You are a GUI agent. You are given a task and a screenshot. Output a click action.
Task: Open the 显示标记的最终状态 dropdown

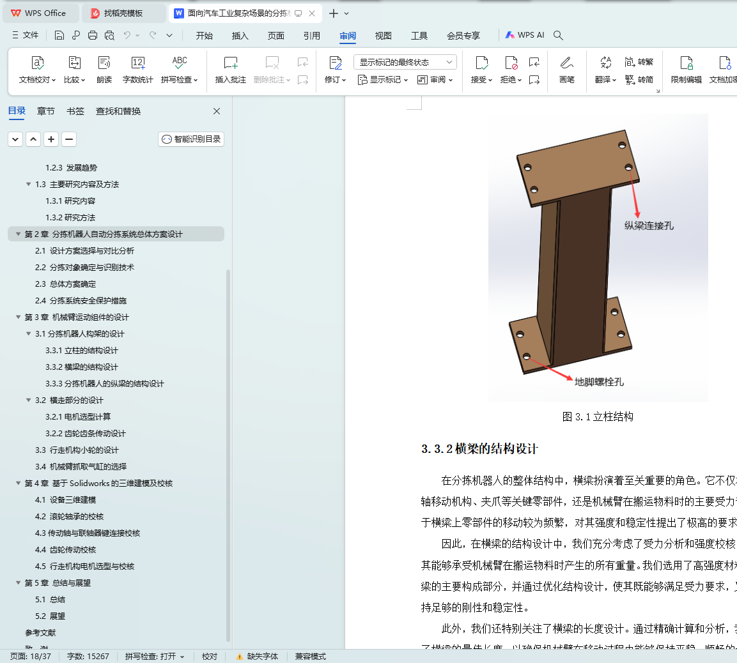[x=405, y=62]
